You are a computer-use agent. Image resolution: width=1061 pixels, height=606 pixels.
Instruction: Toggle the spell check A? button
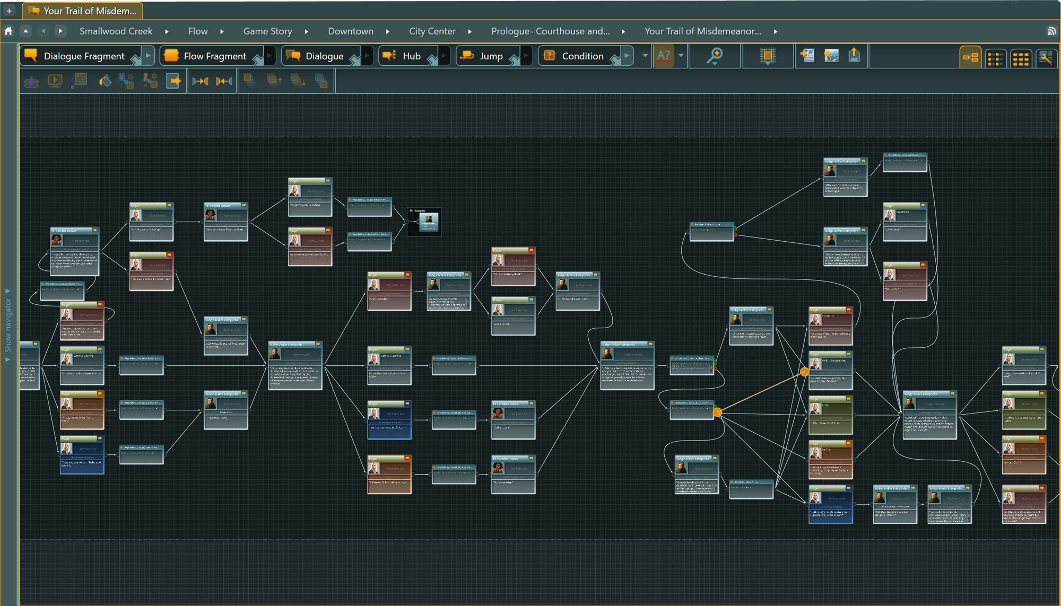pyautogui.click(x=664, y=56)
